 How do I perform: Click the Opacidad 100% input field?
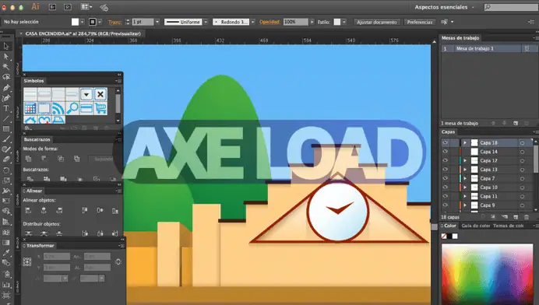coord(295,22)
